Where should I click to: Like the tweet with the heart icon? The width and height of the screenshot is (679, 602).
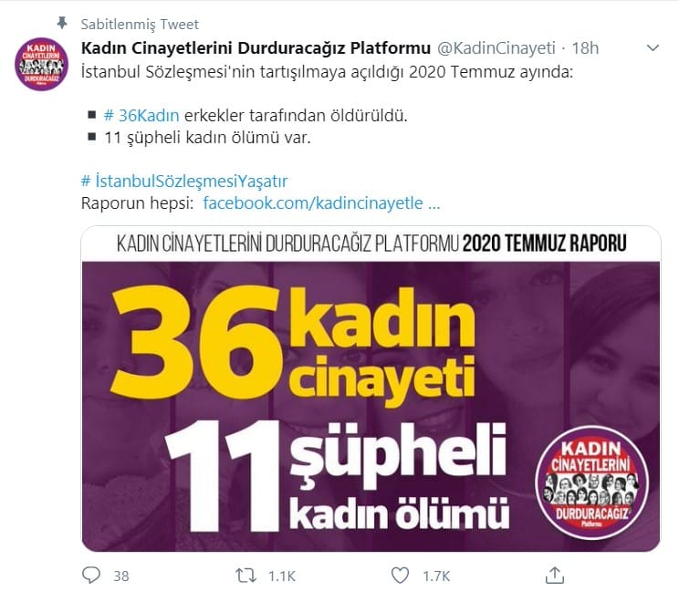pyautogui.click(x=400, y=576)
